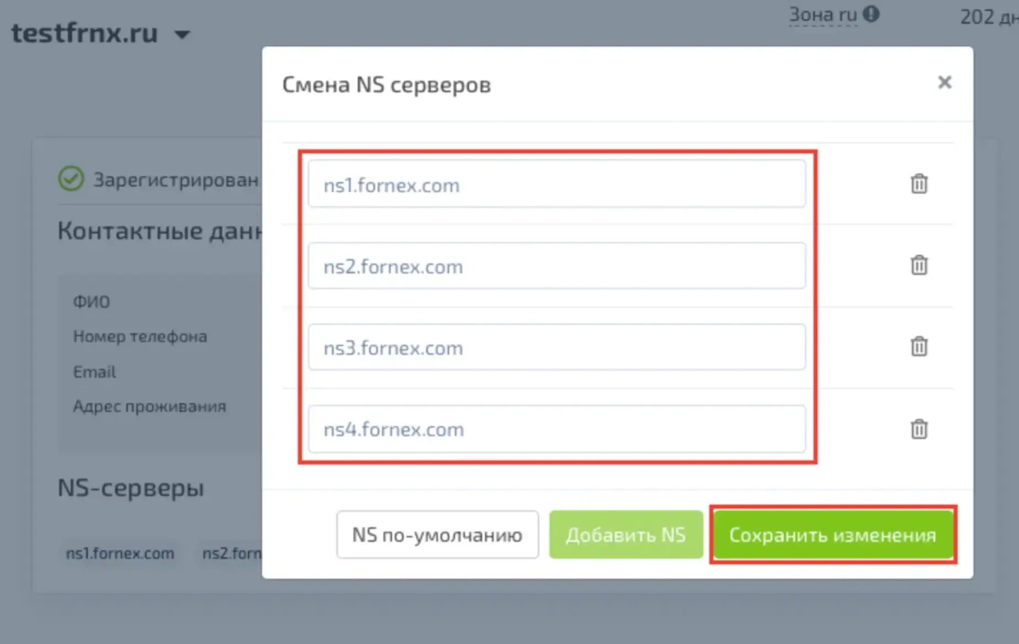This screenshot has width=1019, height=644.
Task: Click inside the ns2.fornex.com input field
Action: pos(556,265)
